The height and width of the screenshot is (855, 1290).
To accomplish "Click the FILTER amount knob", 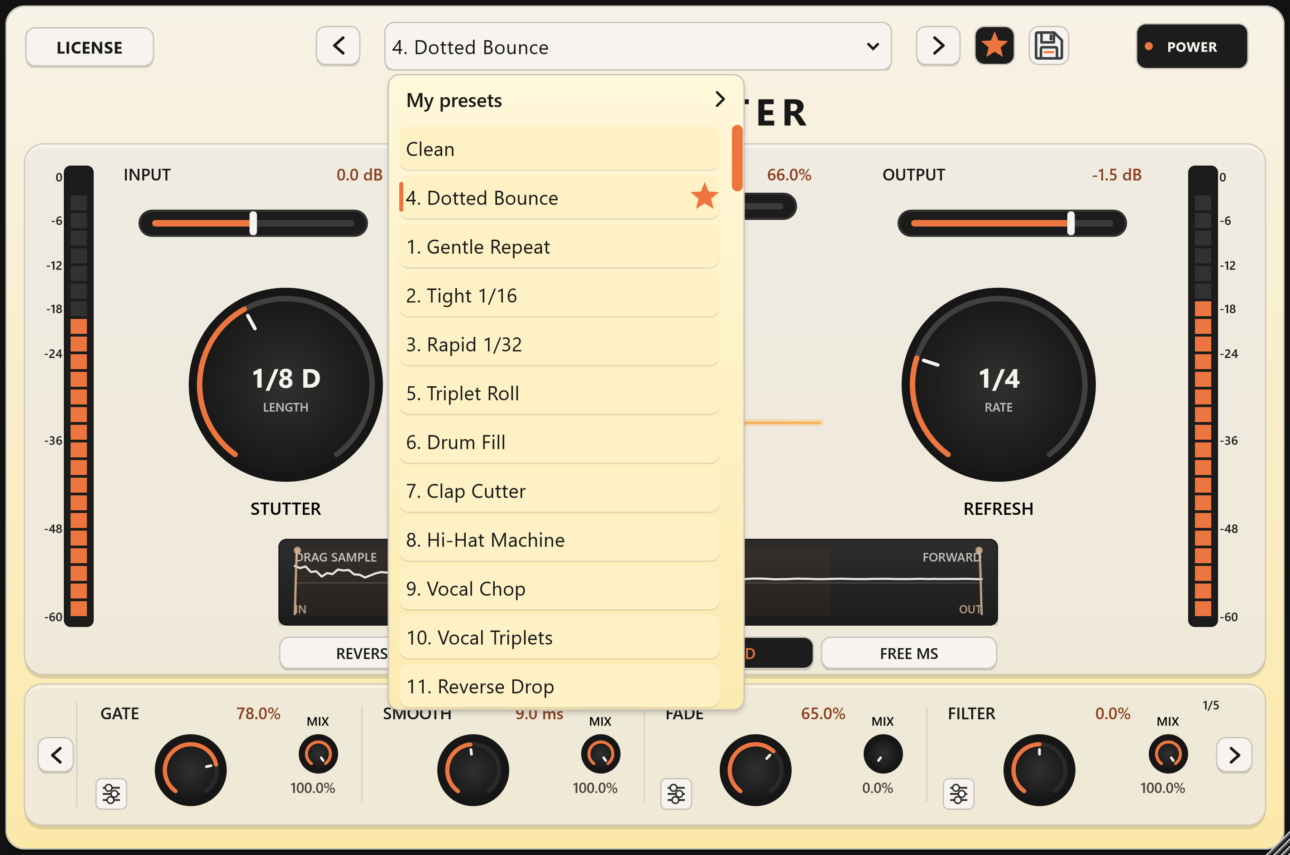I will 1039,770.
